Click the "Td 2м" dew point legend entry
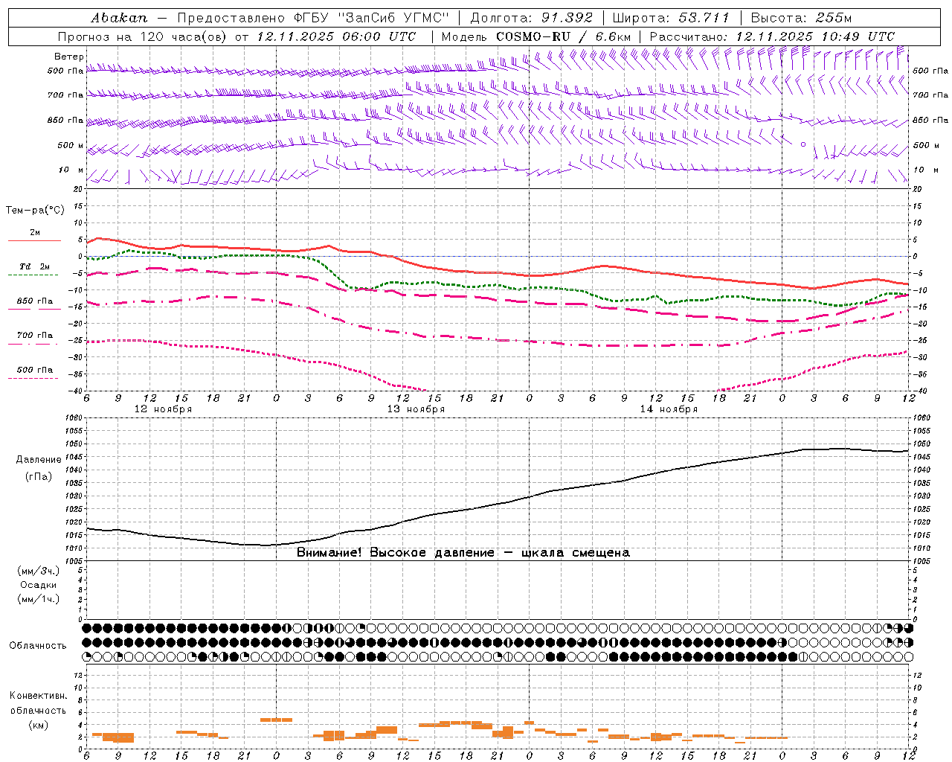The image size is (952, 762). pyautogui.click(x=34, y=266)
